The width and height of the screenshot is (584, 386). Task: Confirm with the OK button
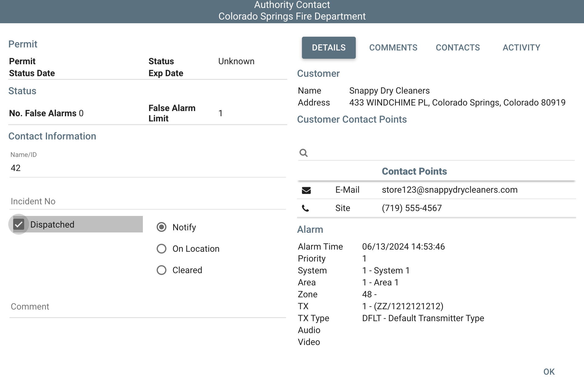[x=549, y=372]
